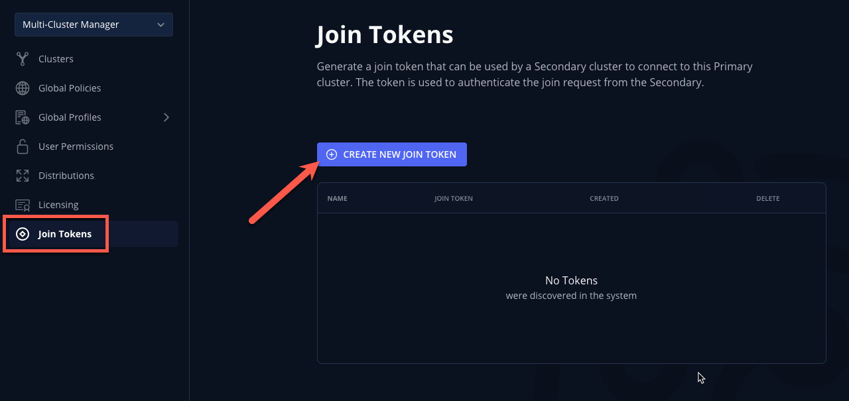The height and width of the screenshot is (401, 849).
Task: Open the Clusters menu item
Action: [56, 59]
